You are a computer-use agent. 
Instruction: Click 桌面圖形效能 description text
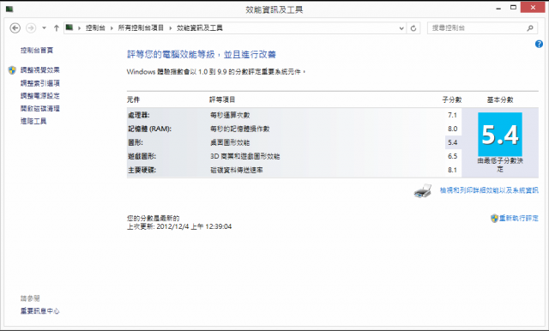230,142
